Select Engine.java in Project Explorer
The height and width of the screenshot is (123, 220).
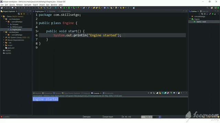[x=16, y=30]
